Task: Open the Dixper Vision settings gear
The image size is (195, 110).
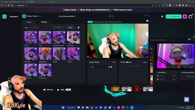Action: pyautogui.click(x=147, y=21)
